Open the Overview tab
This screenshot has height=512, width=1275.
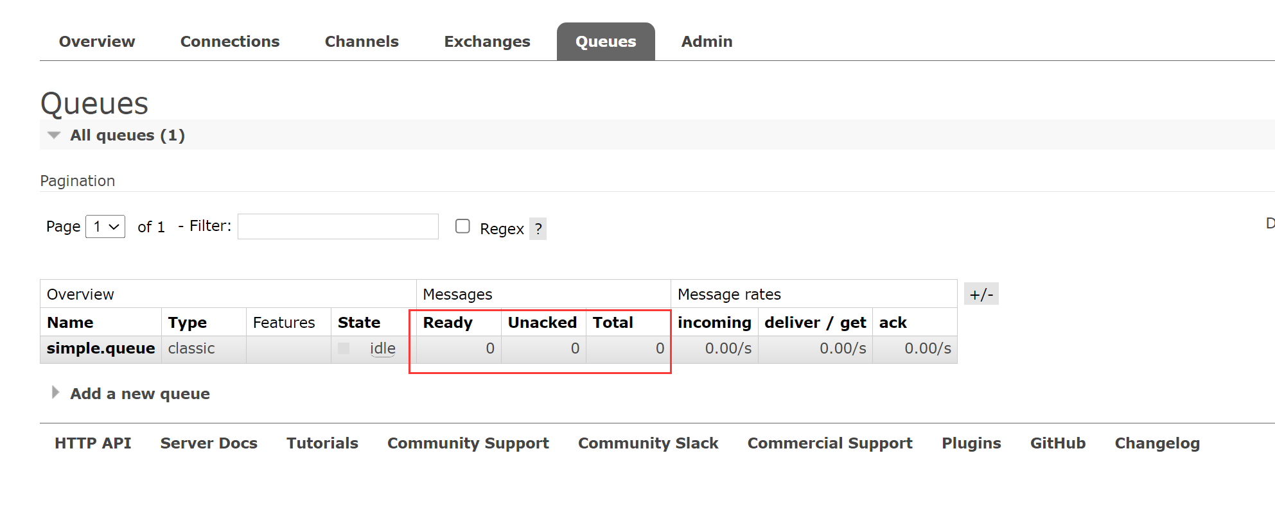(97, 42)
